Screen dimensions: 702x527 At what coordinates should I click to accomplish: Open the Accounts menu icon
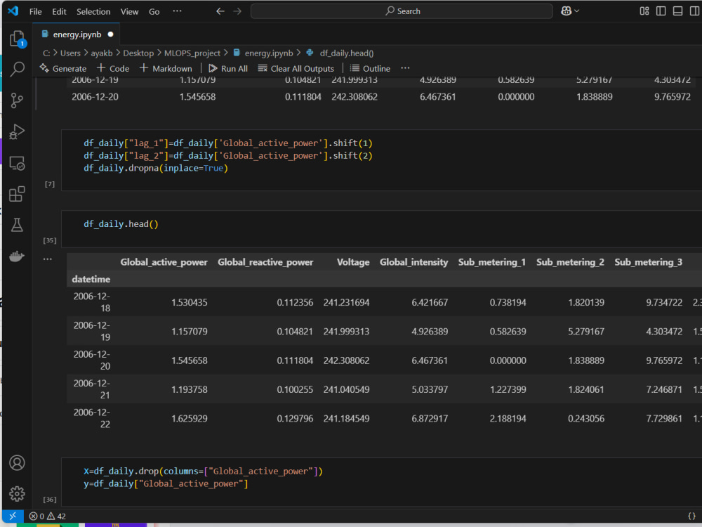coord(17,462)
